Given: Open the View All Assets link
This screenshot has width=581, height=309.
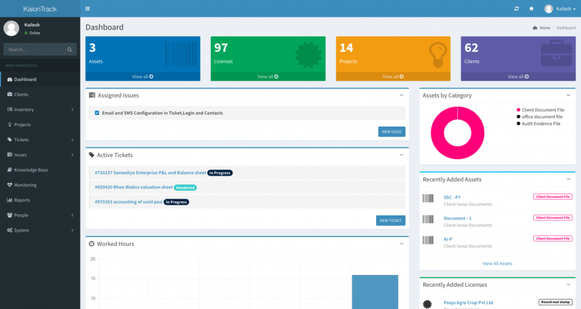Looking at the screenshot, I should click(497, 264).
